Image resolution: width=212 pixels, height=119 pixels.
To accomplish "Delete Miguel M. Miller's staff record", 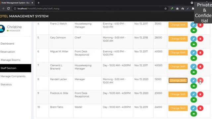I will click(200, 53).
